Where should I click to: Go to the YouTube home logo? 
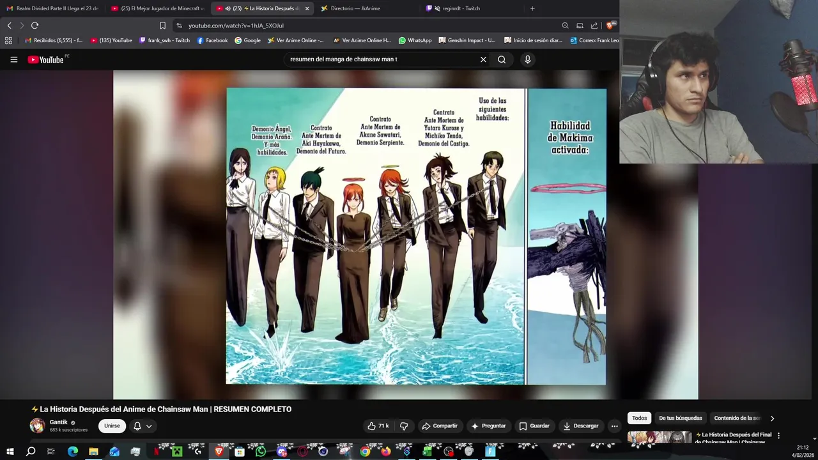click(x=46, y=59)
